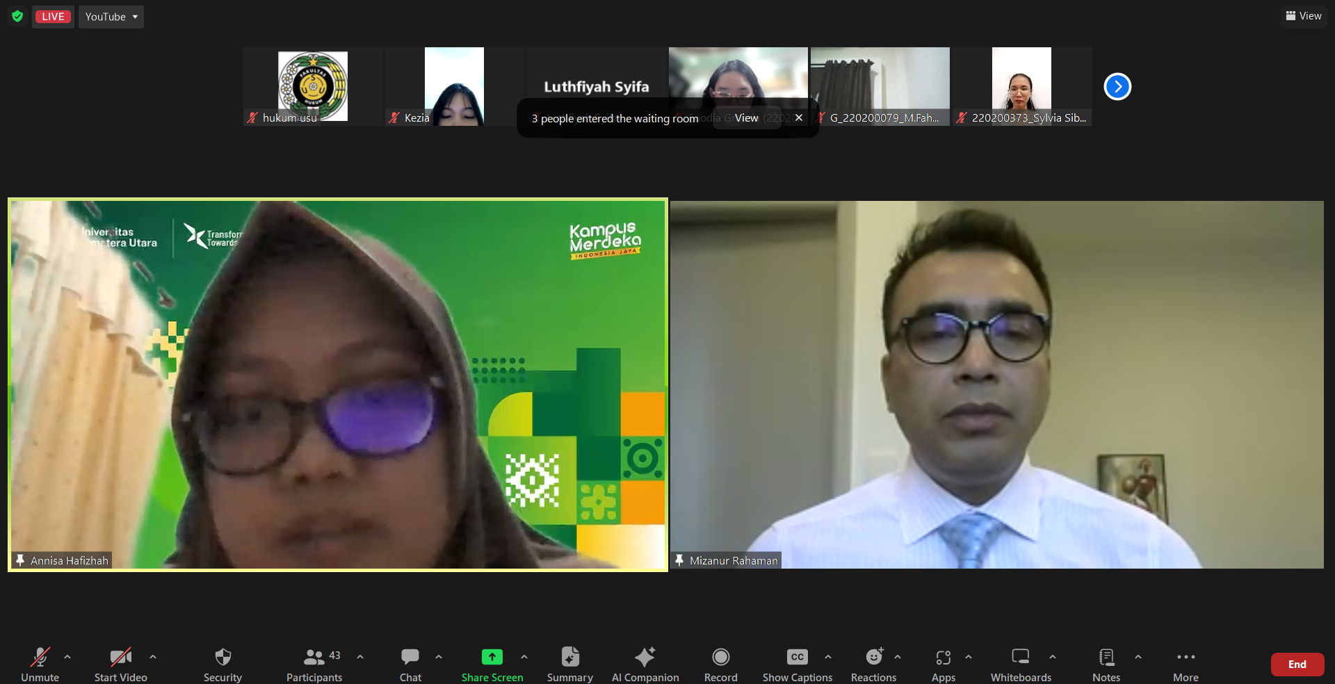Screen dimensions: 1335x684
Task: Change layout using the top-right View button
Action: click(x=1304, y=16)
